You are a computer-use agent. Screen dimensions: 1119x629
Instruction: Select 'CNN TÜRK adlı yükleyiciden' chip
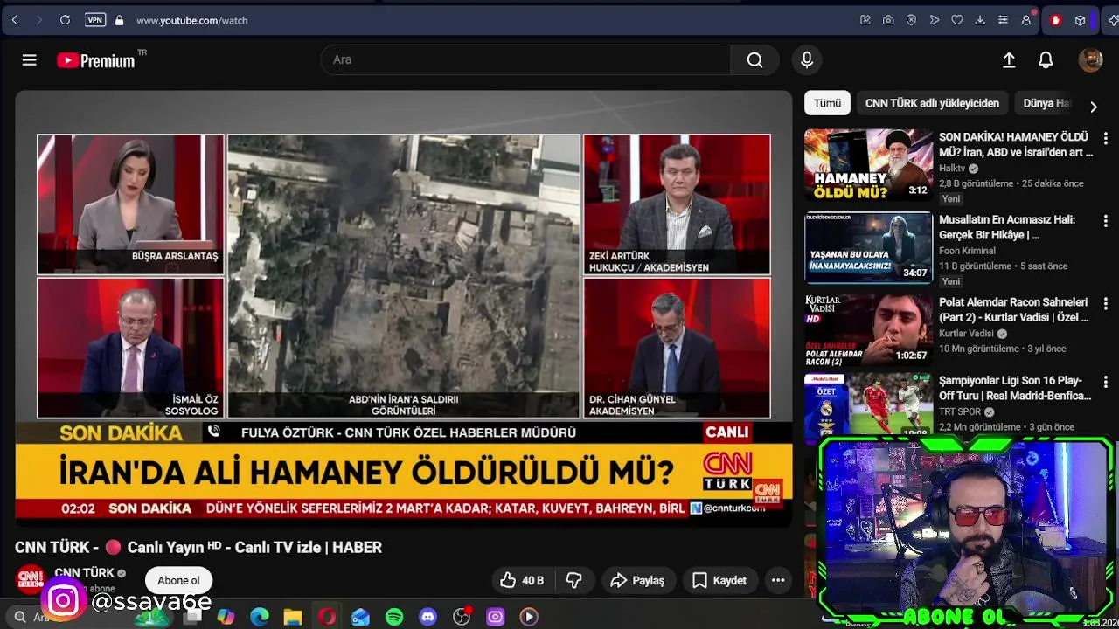click(932, 103)
